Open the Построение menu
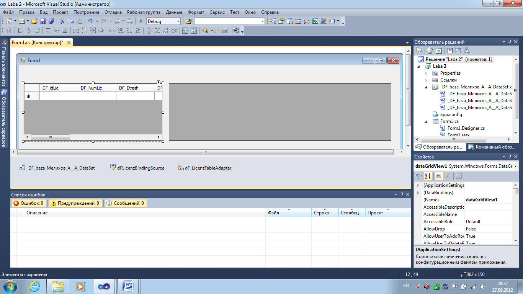This screenshot has height=294, width=523. coord(86,12)
